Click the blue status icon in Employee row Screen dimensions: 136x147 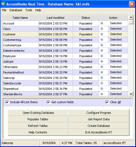tap(102, 56)
